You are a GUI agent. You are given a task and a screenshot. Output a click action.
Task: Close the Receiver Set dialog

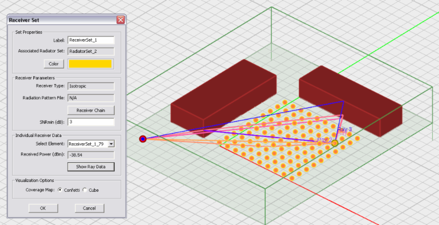(x=120, y=20)
